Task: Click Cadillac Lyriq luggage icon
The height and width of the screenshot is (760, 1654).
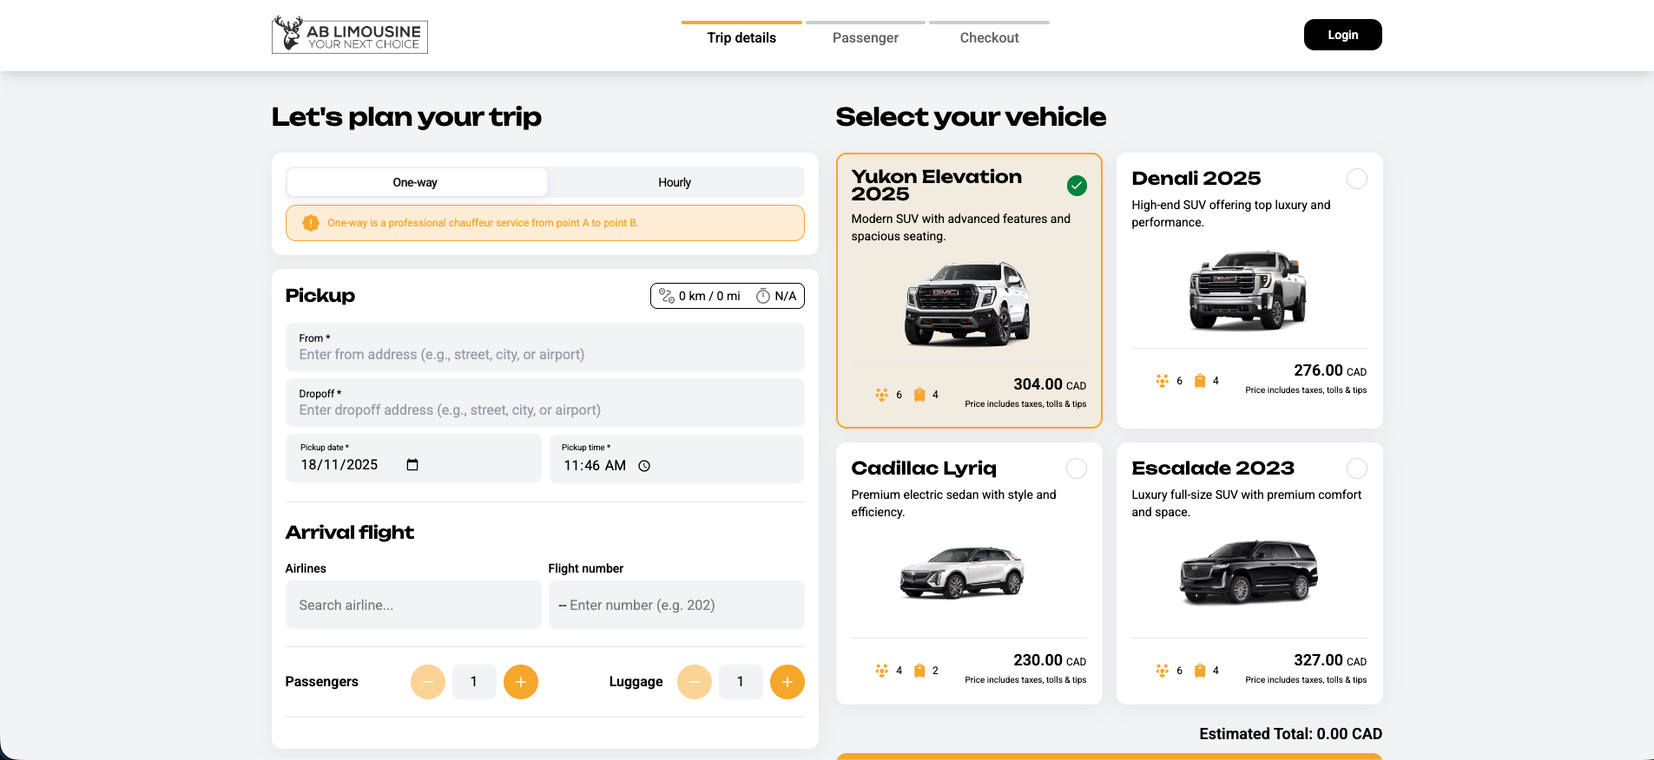Action: click(x=919, y=671)
